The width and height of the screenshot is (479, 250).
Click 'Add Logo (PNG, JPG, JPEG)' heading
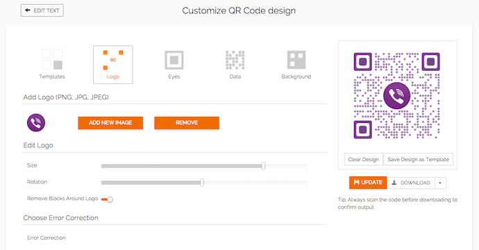point(66,97)
